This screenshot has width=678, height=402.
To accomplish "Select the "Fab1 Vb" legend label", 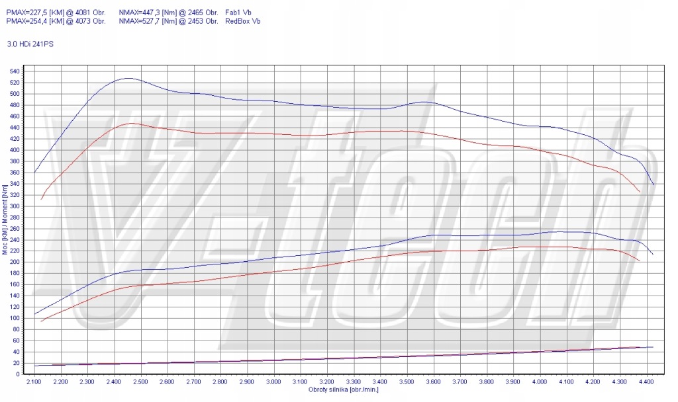I will (x=238, y=11).
